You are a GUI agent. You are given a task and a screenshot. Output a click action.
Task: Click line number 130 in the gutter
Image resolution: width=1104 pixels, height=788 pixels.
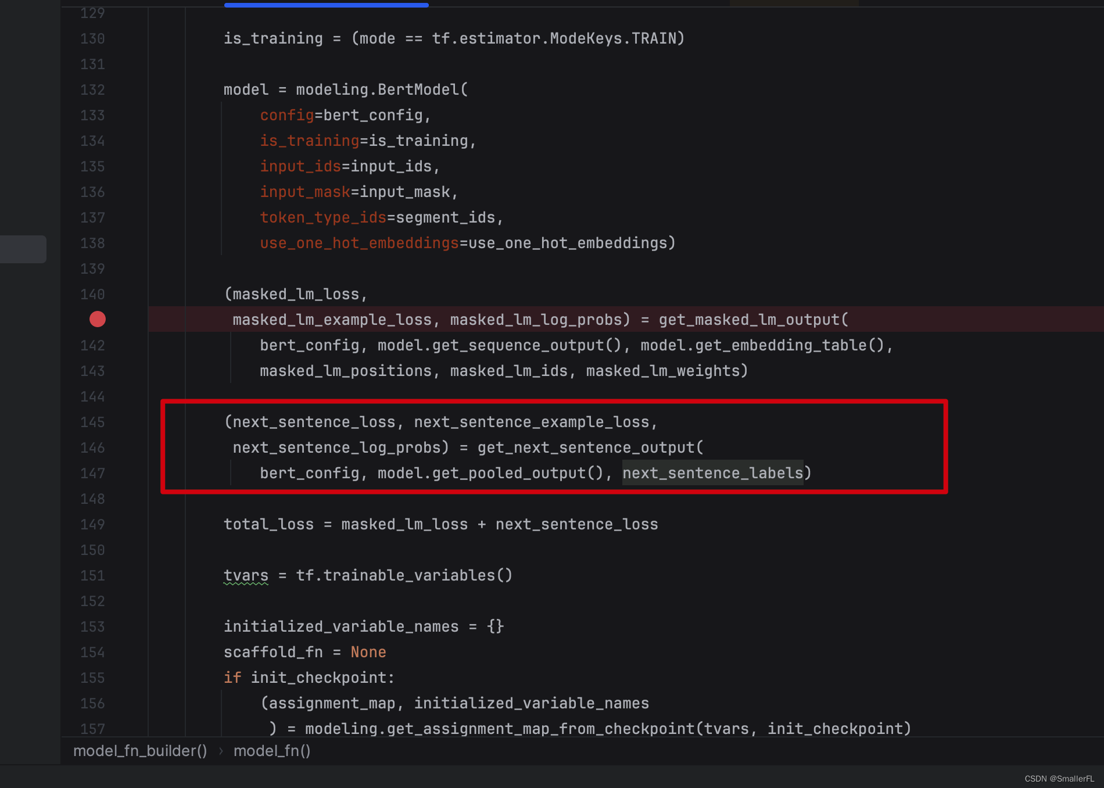coord(92,38)
